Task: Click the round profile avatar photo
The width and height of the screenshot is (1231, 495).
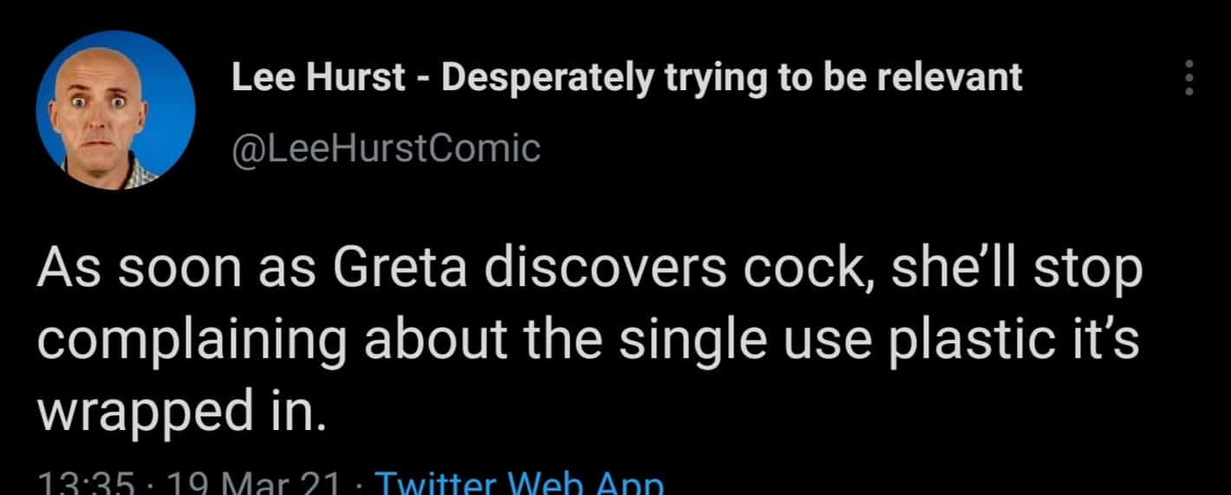Action: pyautogui.click(x=115, y=110)
